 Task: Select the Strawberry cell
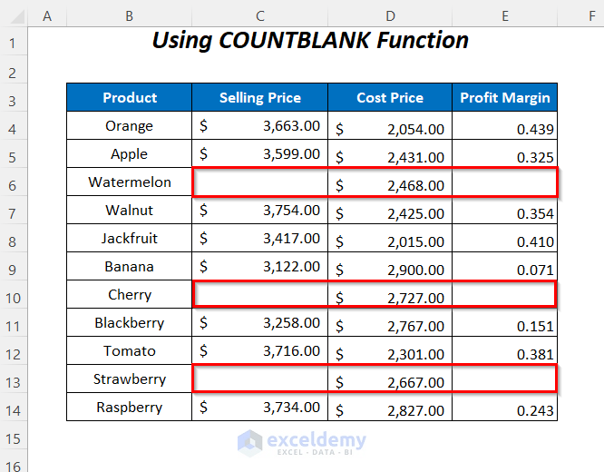click(130, 379)
